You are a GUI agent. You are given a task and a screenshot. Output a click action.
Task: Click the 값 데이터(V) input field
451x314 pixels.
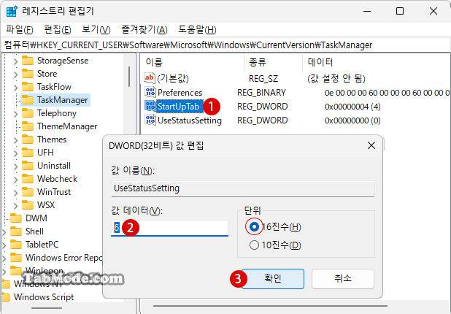[169, 228]
